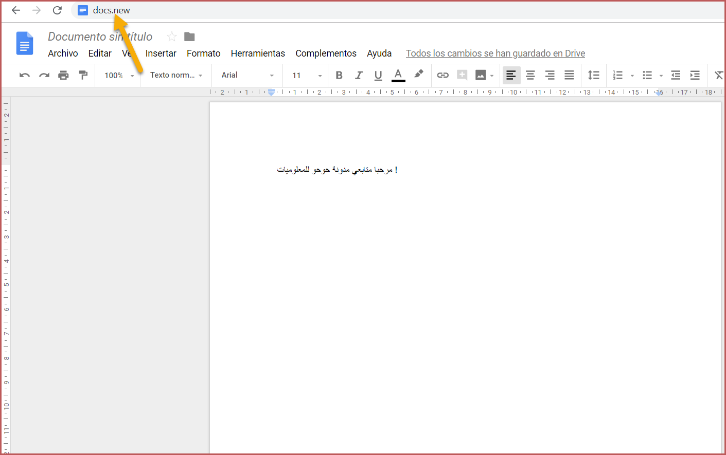Toggle bold formatting

point(339,75)
